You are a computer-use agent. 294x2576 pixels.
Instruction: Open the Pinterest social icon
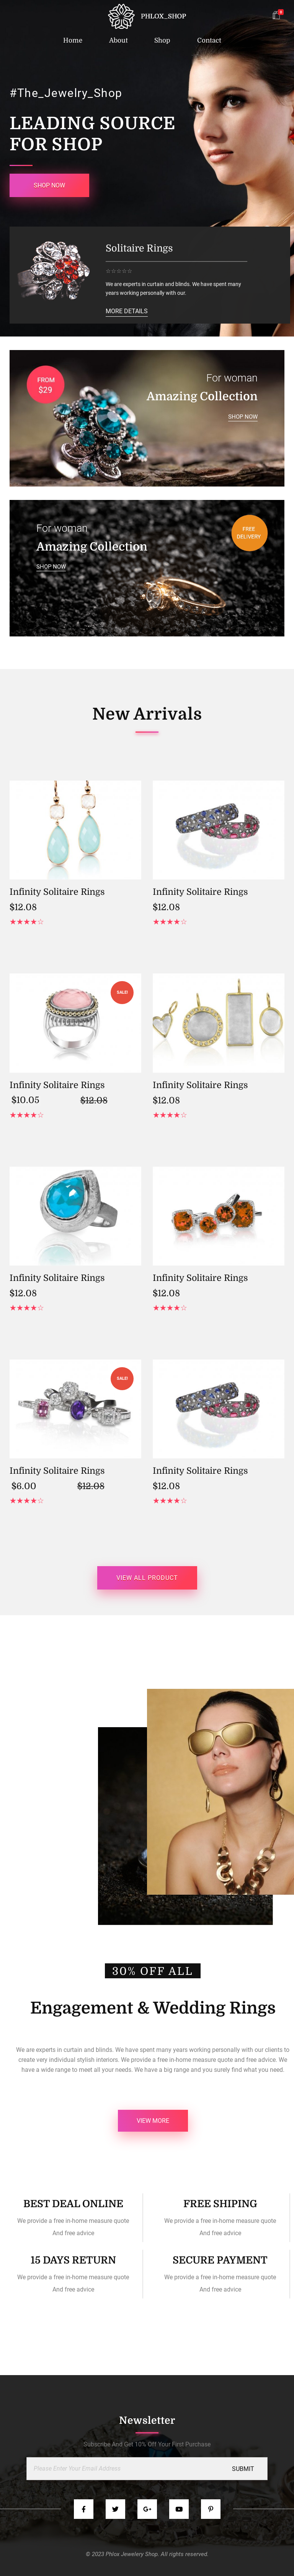[210, 2508]
